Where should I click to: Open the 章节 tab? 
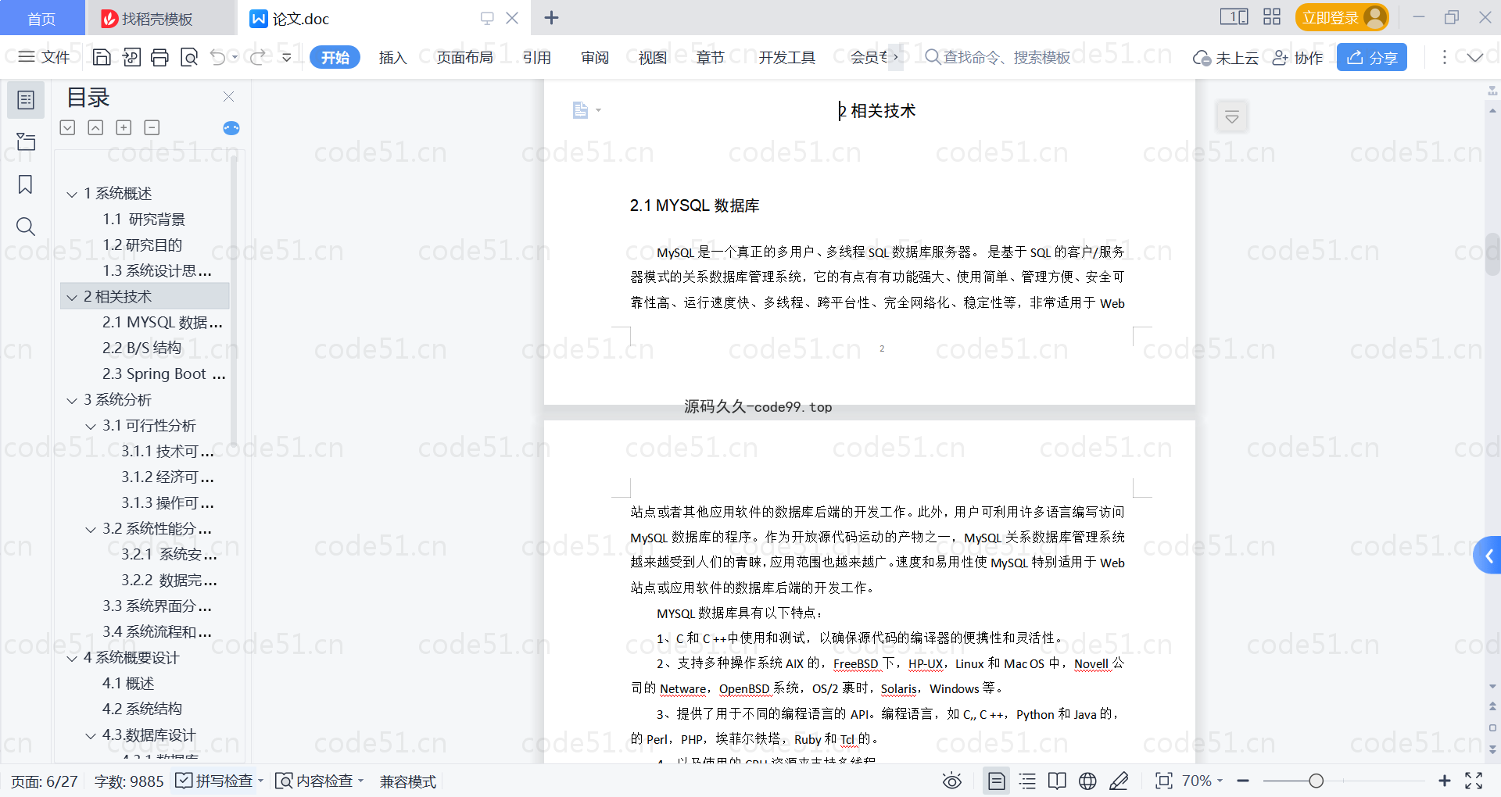(711, 57)
